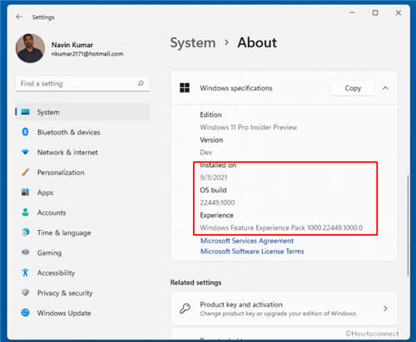The image size is (416, 342).
Task: Click the Windows logo in specifications header
Action: tap(185, 88)
